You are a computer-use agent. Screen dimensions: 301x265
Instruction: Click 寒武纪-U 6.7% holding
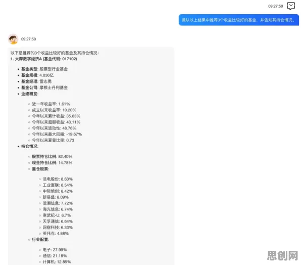(57, 215)
